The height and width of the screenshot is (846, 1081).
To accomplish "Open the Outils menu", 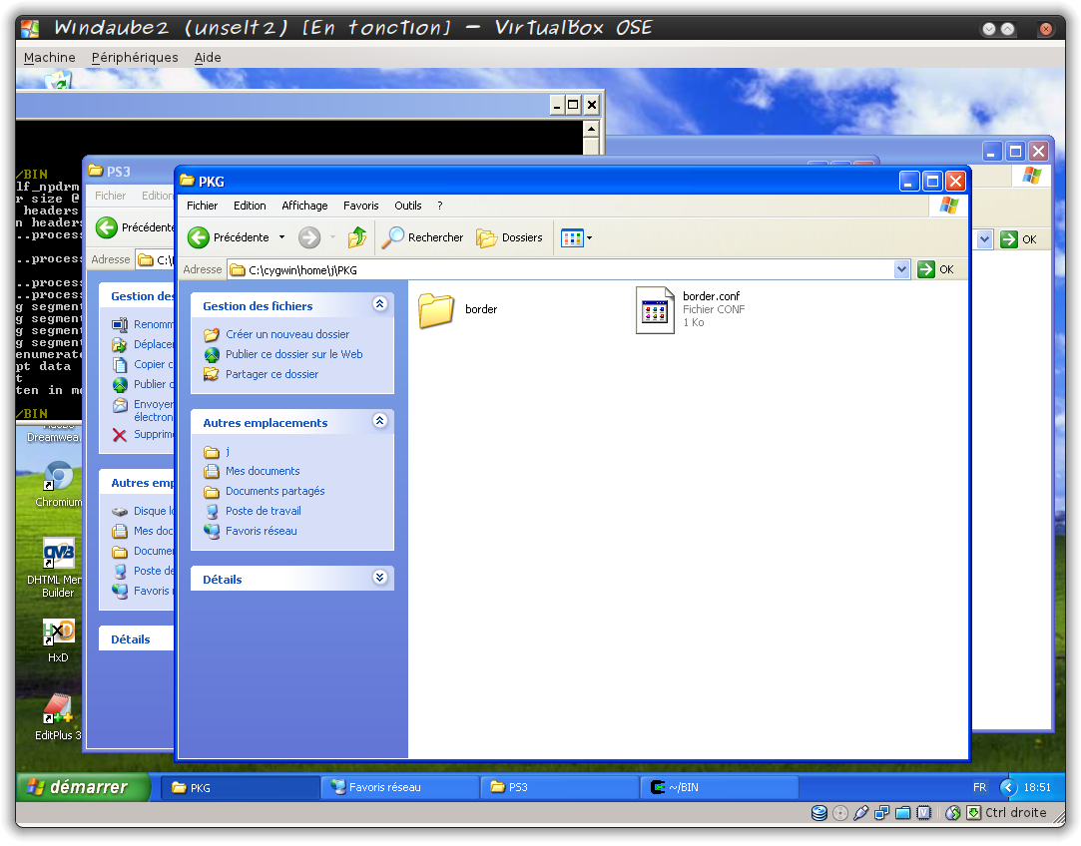I will [407, 206].
